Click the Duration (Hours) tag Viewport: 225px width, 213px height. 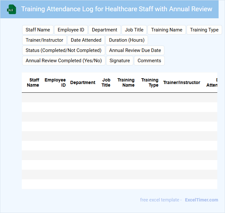(127, 40)
